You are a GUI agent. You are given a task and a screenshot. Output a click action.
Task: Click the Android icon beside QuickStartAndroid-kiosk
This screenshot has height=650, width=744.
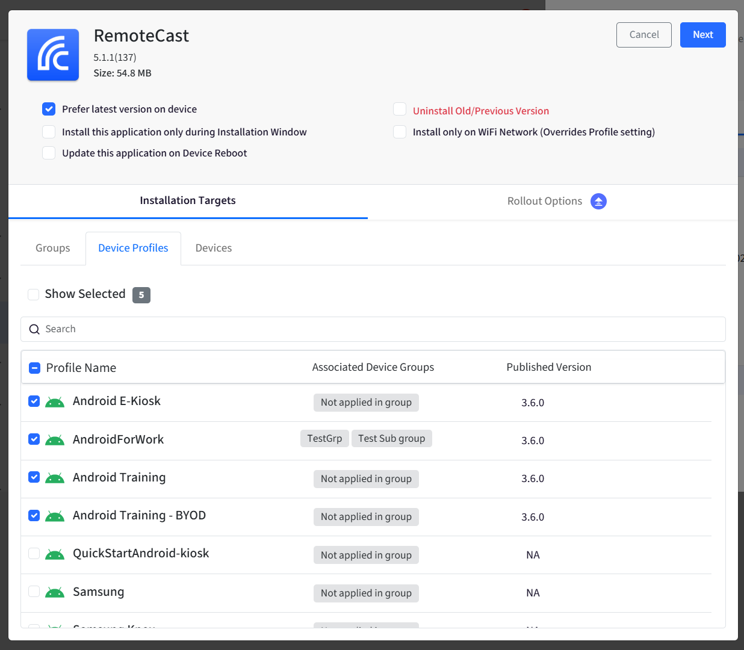(x=55, y=554)
